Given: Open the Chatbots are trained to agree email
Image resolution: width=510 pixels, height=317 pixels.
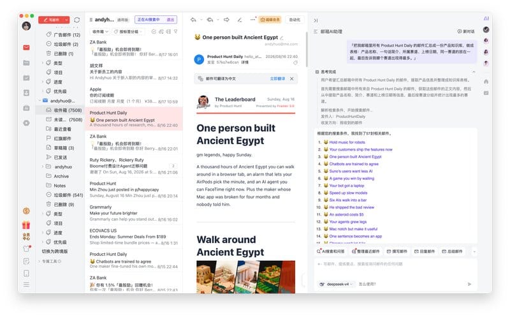Looking at the screenshot, I should pos(134,260).
